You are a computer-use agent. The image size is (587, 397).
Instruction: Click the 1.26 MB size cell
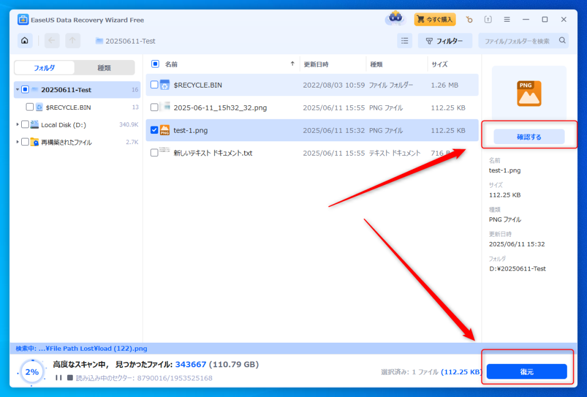pyautogui.click(x=444, y=85)
